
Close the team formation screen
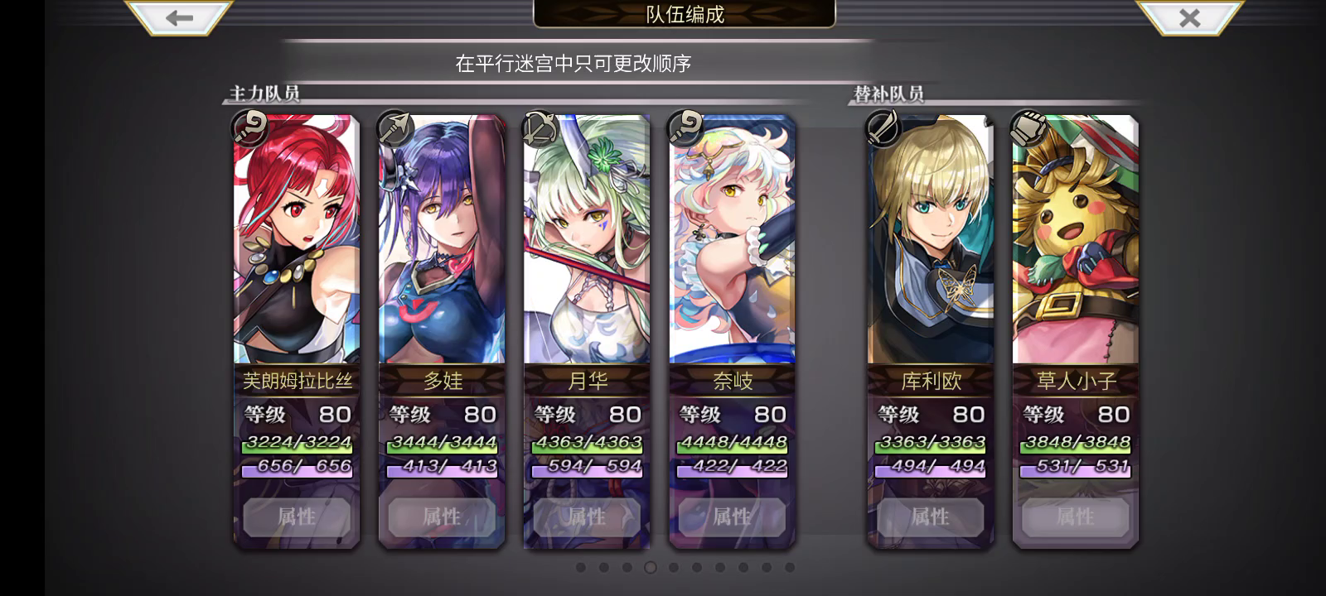click(x=1189, y=17)
